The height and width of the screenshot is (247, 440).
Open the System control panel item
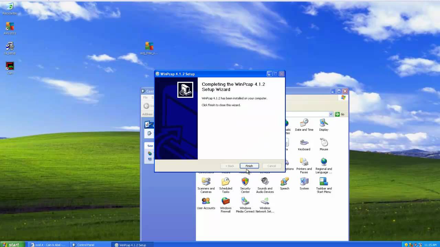(304, 184)
